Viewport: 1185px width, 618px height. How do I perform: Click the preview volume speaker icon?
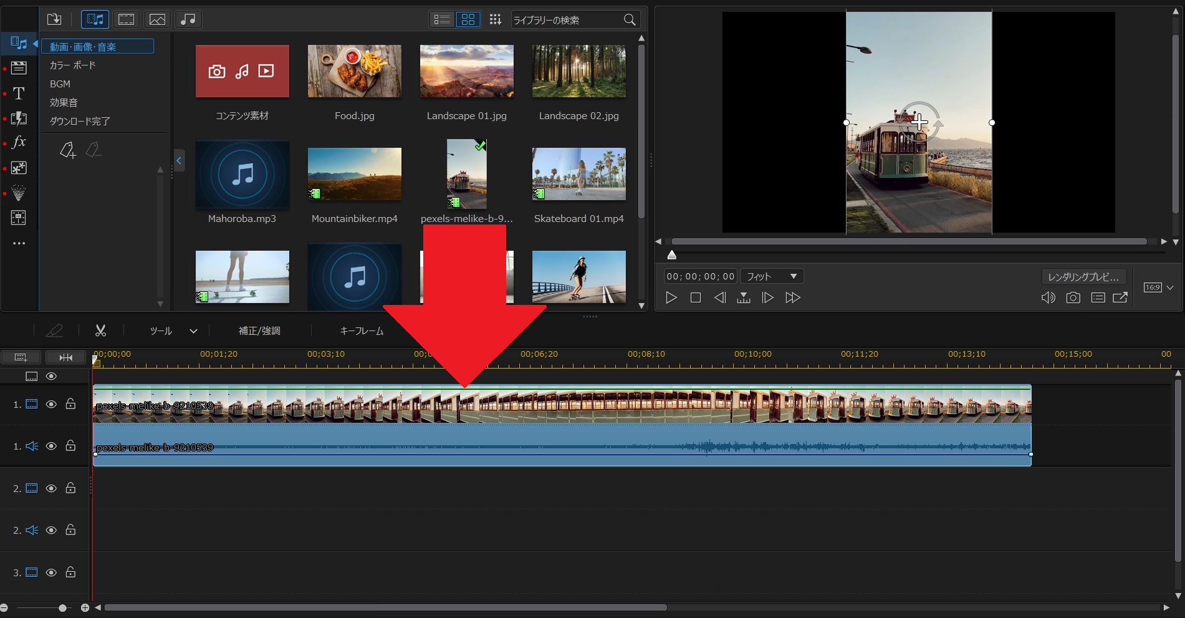[x=1048, y=297]
